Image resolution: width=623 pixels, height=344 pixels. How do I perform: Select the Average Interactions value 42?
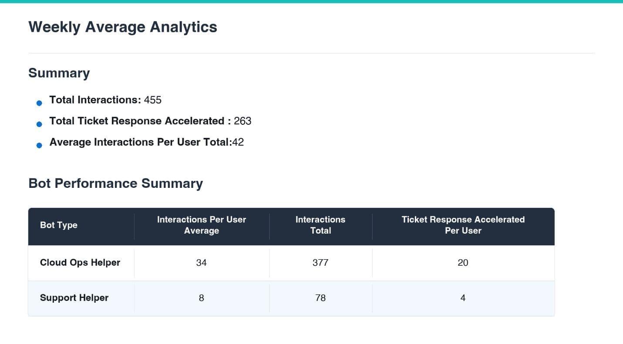pos(238,142)
